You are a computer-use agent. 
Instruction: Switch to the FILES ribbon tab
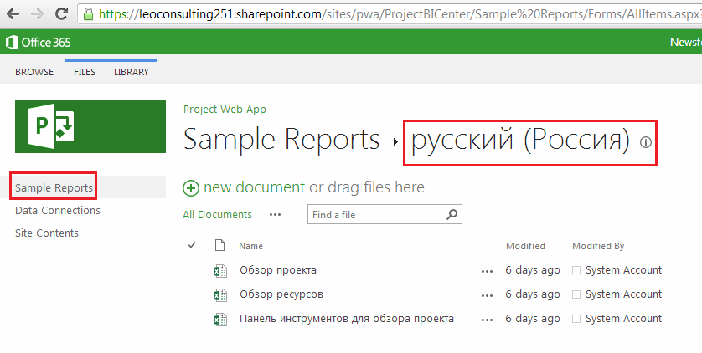pyautogui.click(x=85, y=72)
